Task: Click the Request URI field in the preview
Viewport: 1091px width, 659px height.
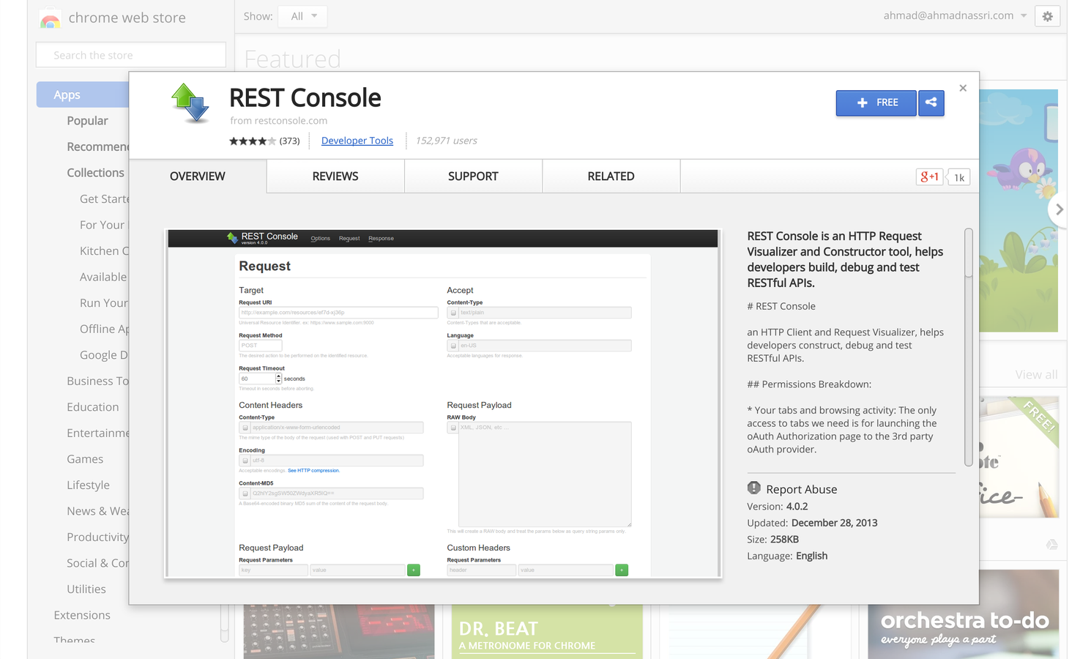Action: point(338,313)
